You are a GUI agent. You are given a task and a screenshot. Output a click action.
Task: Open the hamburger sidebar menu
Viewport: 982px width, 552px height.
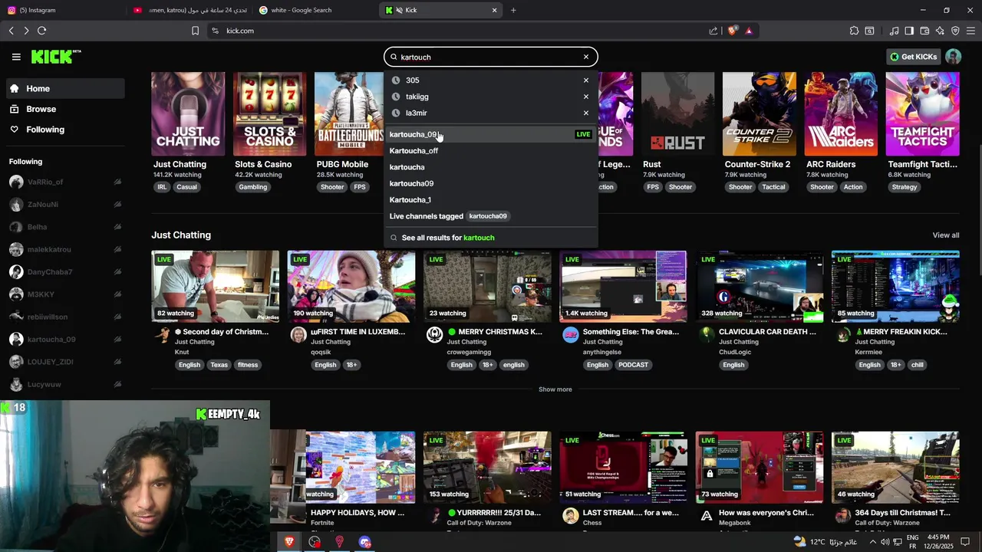pos(16,57)
